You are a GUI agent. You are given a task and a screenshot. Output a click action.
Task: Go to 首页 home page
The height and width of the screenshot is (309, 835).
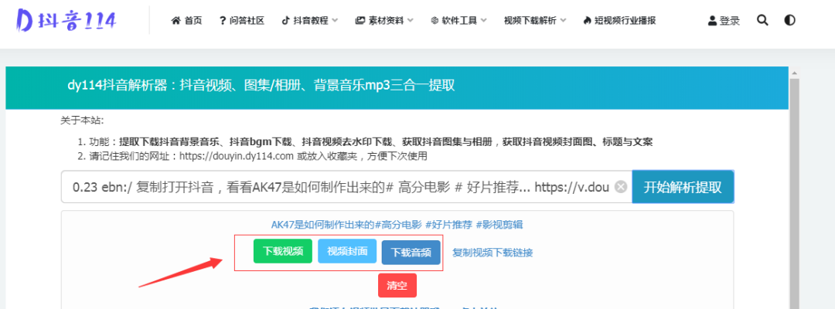(x=186, y=21)
